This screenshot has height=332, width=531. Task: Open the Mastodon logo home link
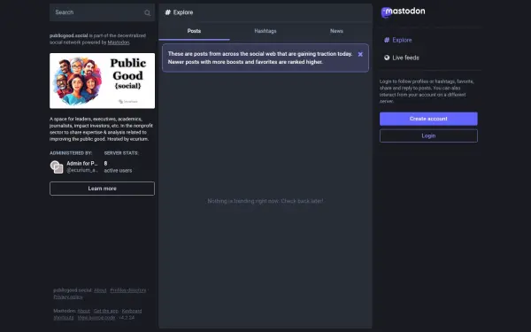point(403,12)
